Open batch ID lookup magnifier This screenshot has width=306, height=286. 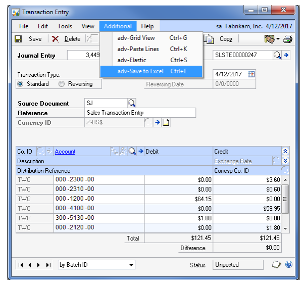pyautogui.click(x=277, y=55)
